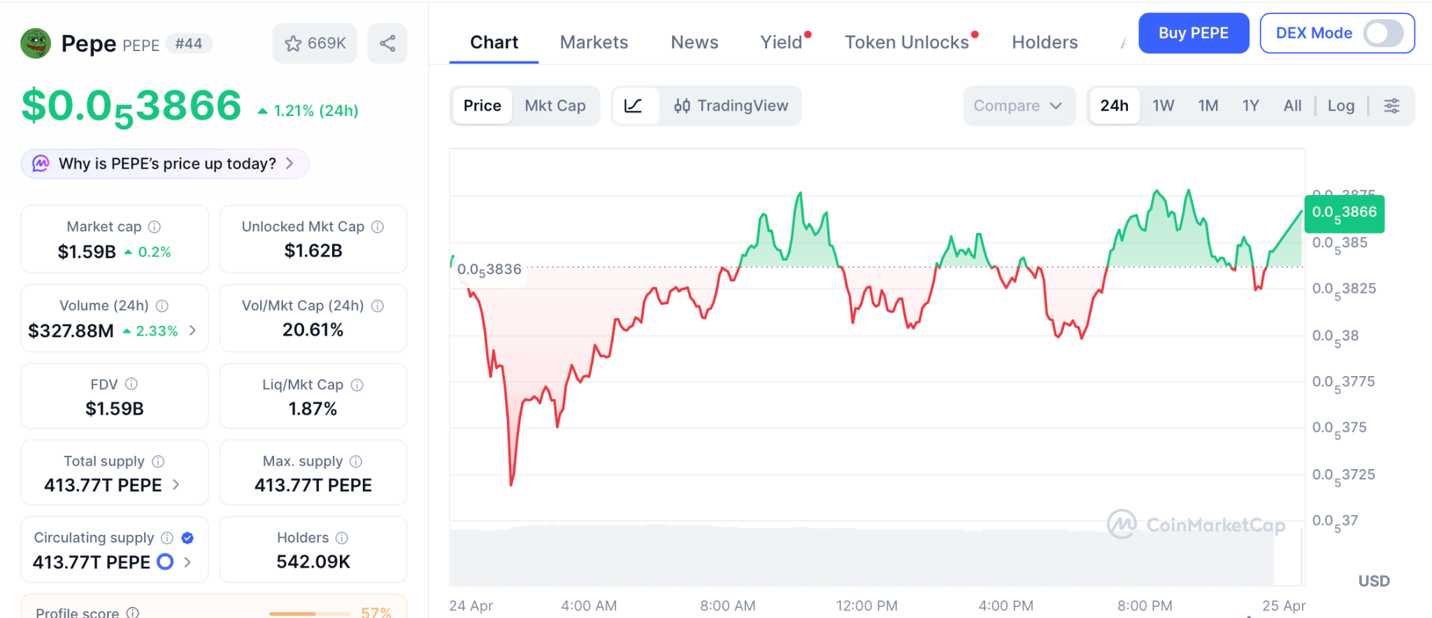Switch to the Markets tab

tap(594, 43)
